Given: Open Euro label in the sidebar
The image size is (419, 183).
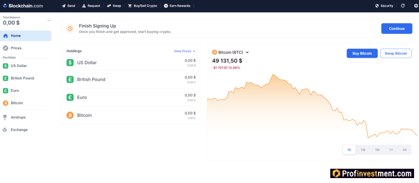Looking at the screenshot, I should coord(15,91).
